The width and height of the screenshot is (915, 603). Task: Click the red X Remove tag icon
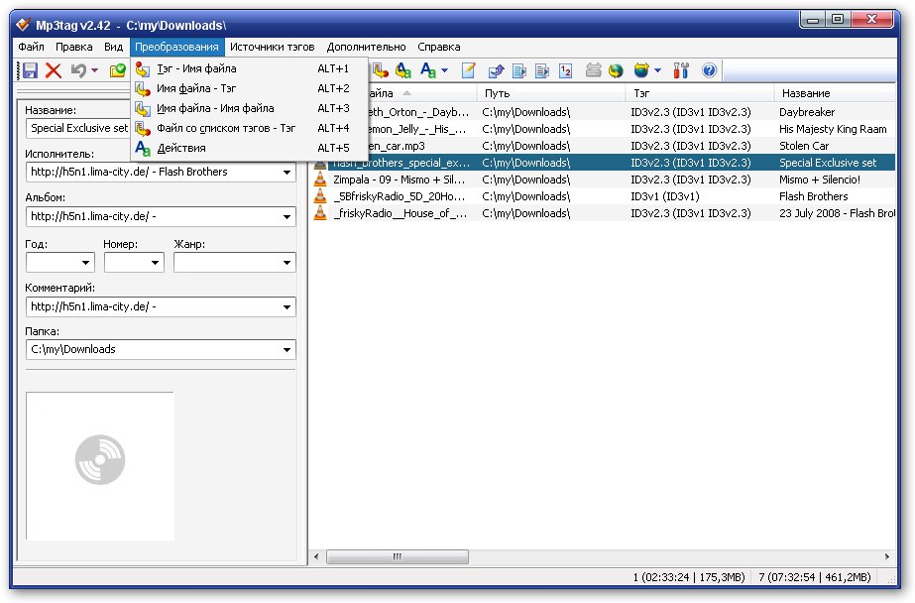pyautogui.click(x=54, y=70)
